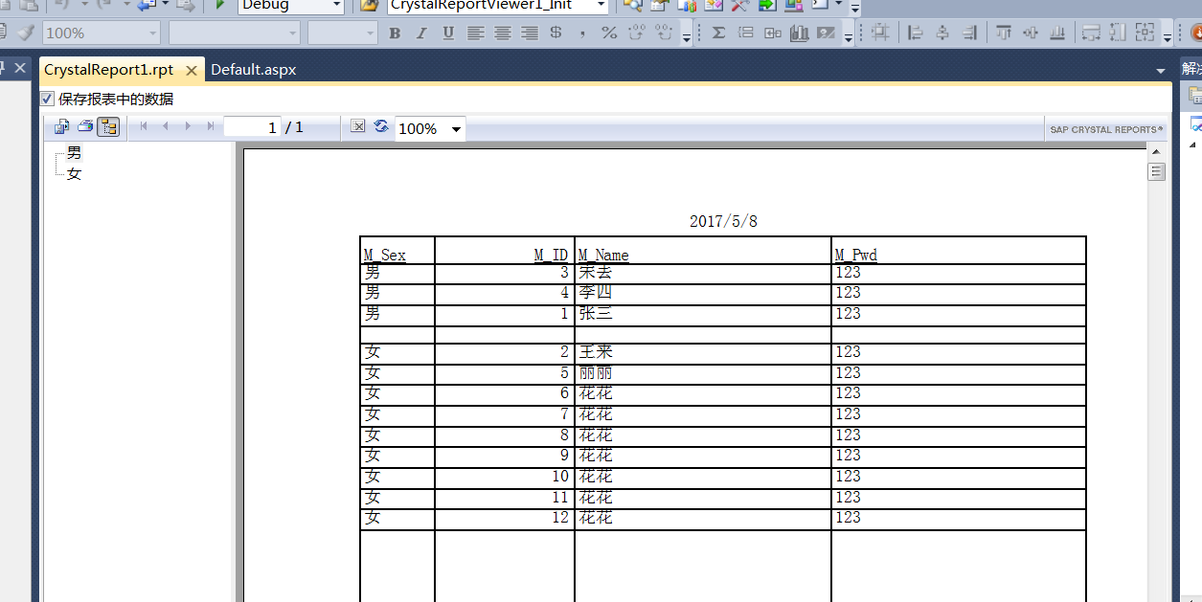The height and width of the screenshot is (602, 1202).
Task: Click the M_Name column header
Action: coord(603,255)
